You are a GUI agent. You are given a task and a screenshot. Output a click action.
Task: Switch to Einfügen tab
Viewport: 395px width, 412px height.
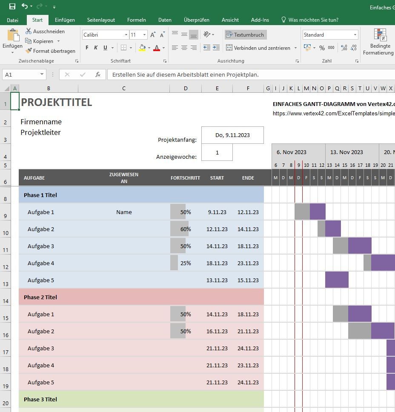pyautogui.click(x=65, y=20)
